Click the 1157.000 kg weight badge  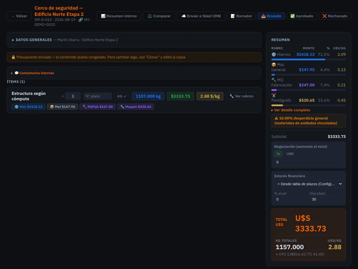(x=148, y=96)
